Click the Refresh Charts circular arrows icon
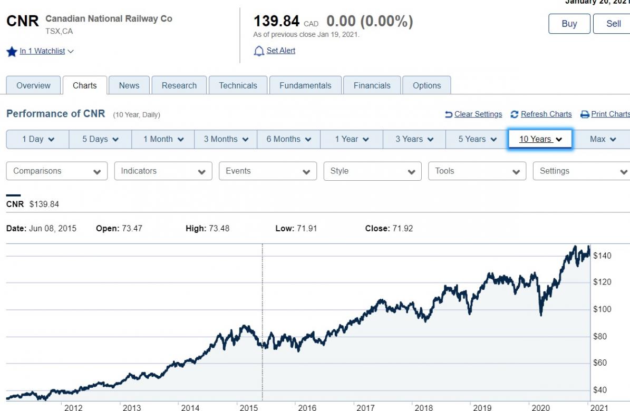 515,114
